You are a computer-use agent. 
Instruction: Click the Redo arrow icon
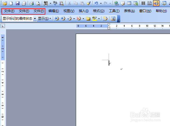(105, 3)
